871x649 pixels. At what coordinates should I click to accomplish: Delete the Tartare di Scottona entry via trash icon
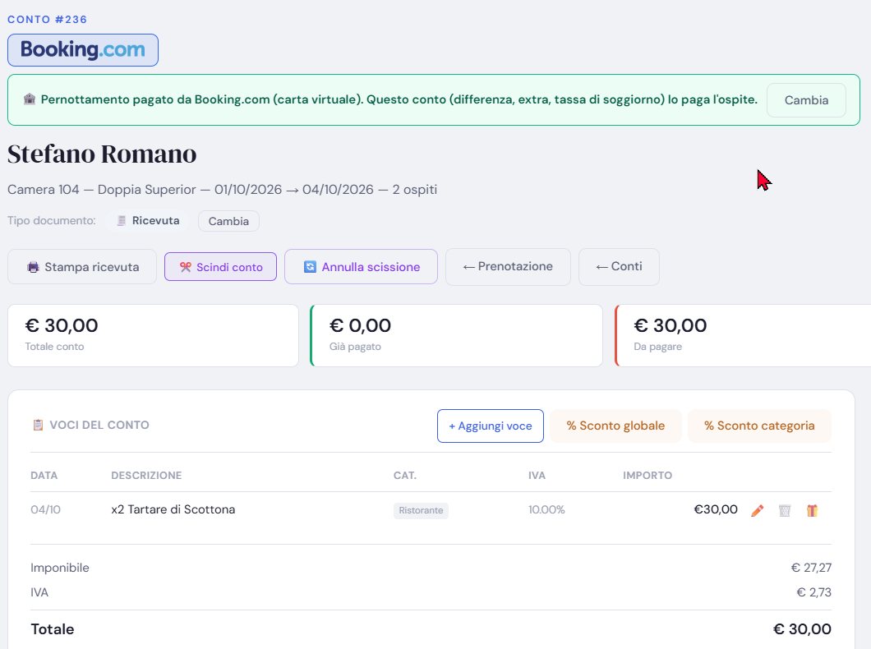785,510
